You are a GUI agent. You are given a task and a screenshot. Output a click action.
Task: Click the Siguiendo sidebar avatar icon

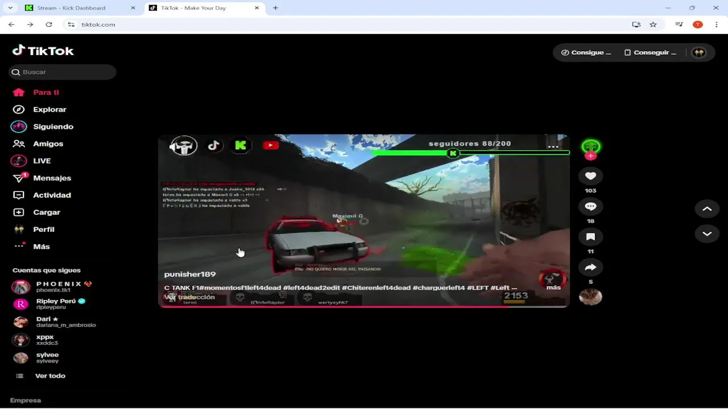coord(19,126)
